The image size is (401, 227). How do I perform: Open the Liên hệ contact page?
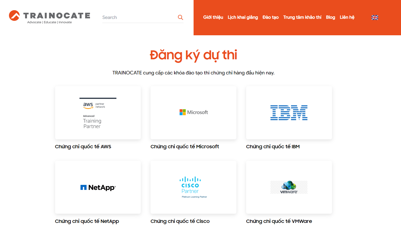coord(347,17)
